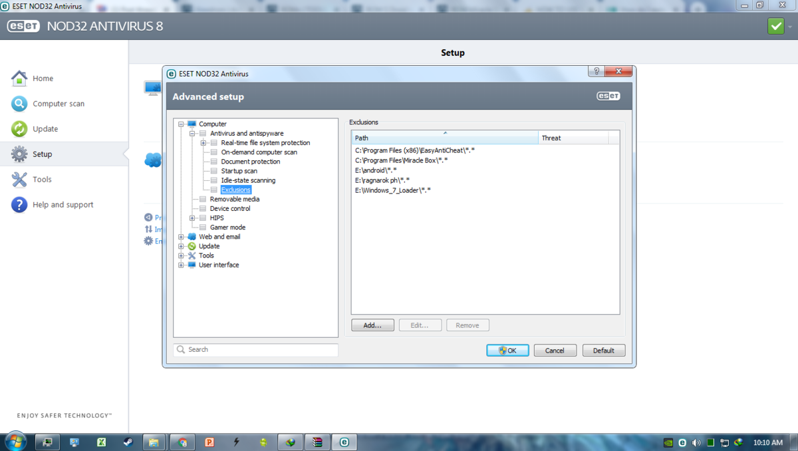Image resolution: width=798 pixels, height=451 pixels.
Task: Switch to Google Chrome in the taskbar
Action: 182,442
